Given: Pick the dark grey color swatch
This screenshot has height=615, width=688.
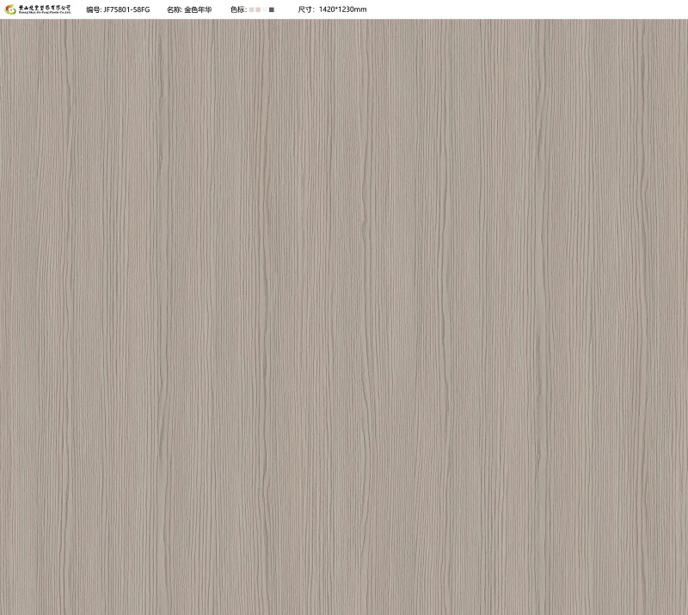Looking at the screenshot, I should click(x=272, y=9).
